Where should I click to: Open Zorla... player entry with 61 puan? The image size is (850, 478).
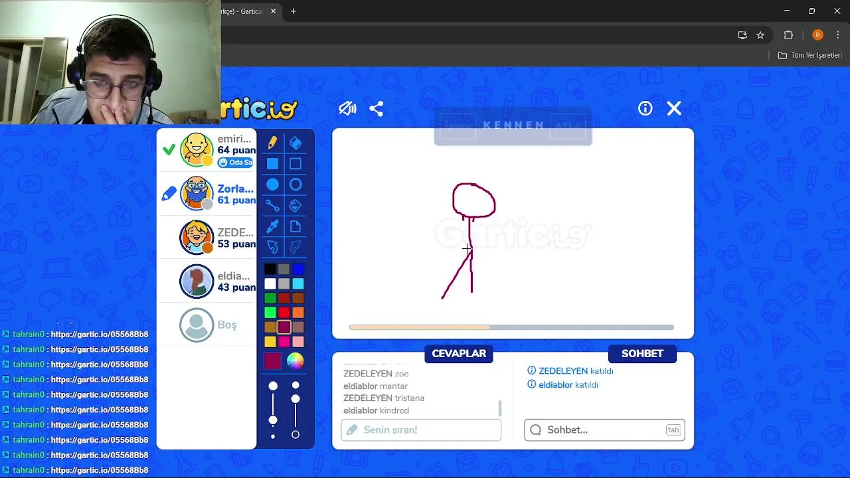tap(207, 194)
